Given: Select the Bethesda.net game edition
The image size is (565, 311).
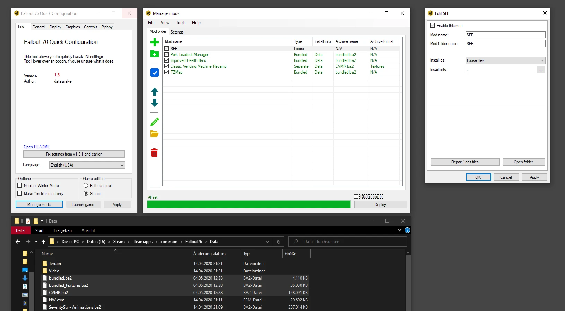Looking at the screenshot, I should point(86,186).
